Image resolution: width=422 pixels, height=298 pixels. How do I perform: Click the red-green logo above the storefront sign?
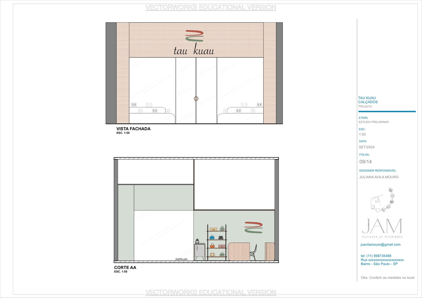tap(194, 35)
